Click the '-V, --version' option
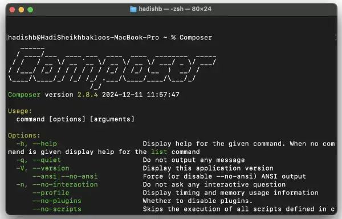This screenshot has width=342, height=219. click(x=43, y=168)
